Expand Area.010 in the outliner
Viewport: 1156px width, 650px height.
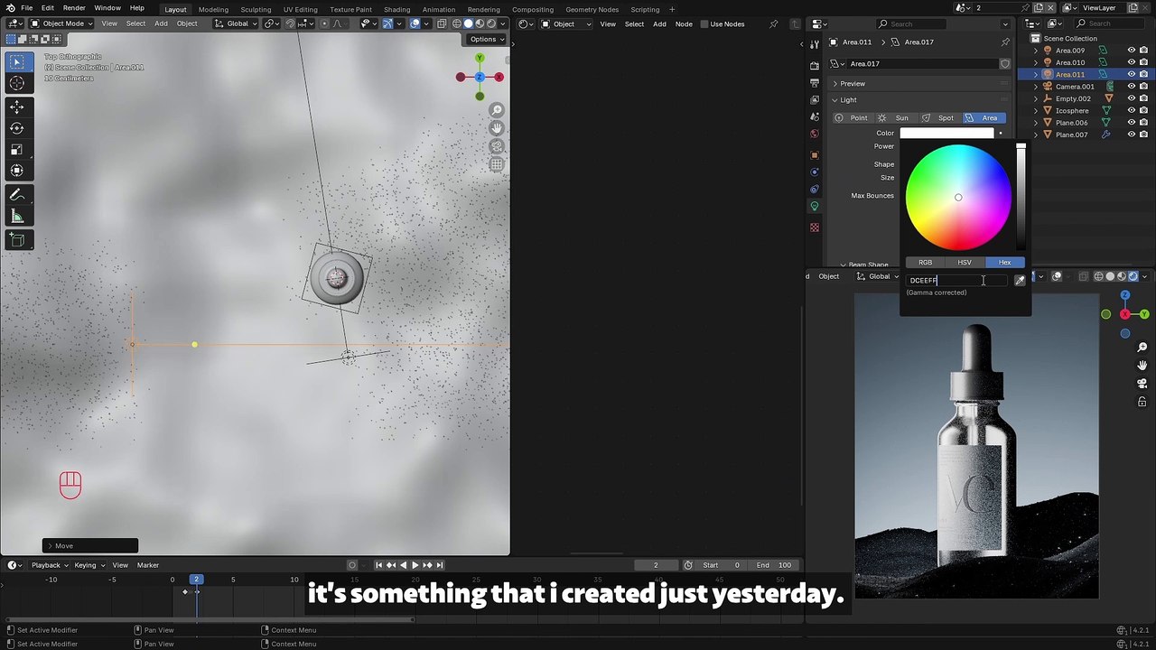point(1036,62)
